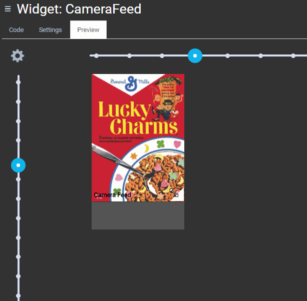Pick the second stop on vertical slider
This screenshot has width=307, height=301.
pos(19,101)
